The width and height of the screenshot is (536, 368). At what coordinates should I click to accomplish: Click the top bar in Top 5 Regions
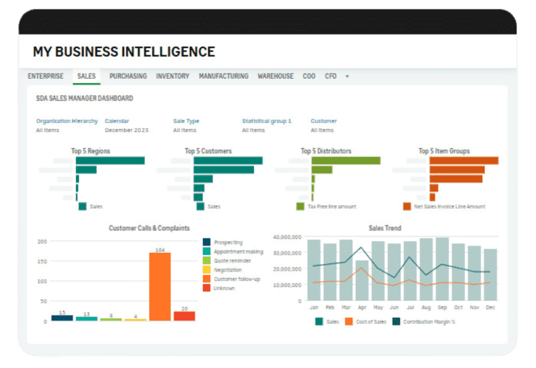110,161
